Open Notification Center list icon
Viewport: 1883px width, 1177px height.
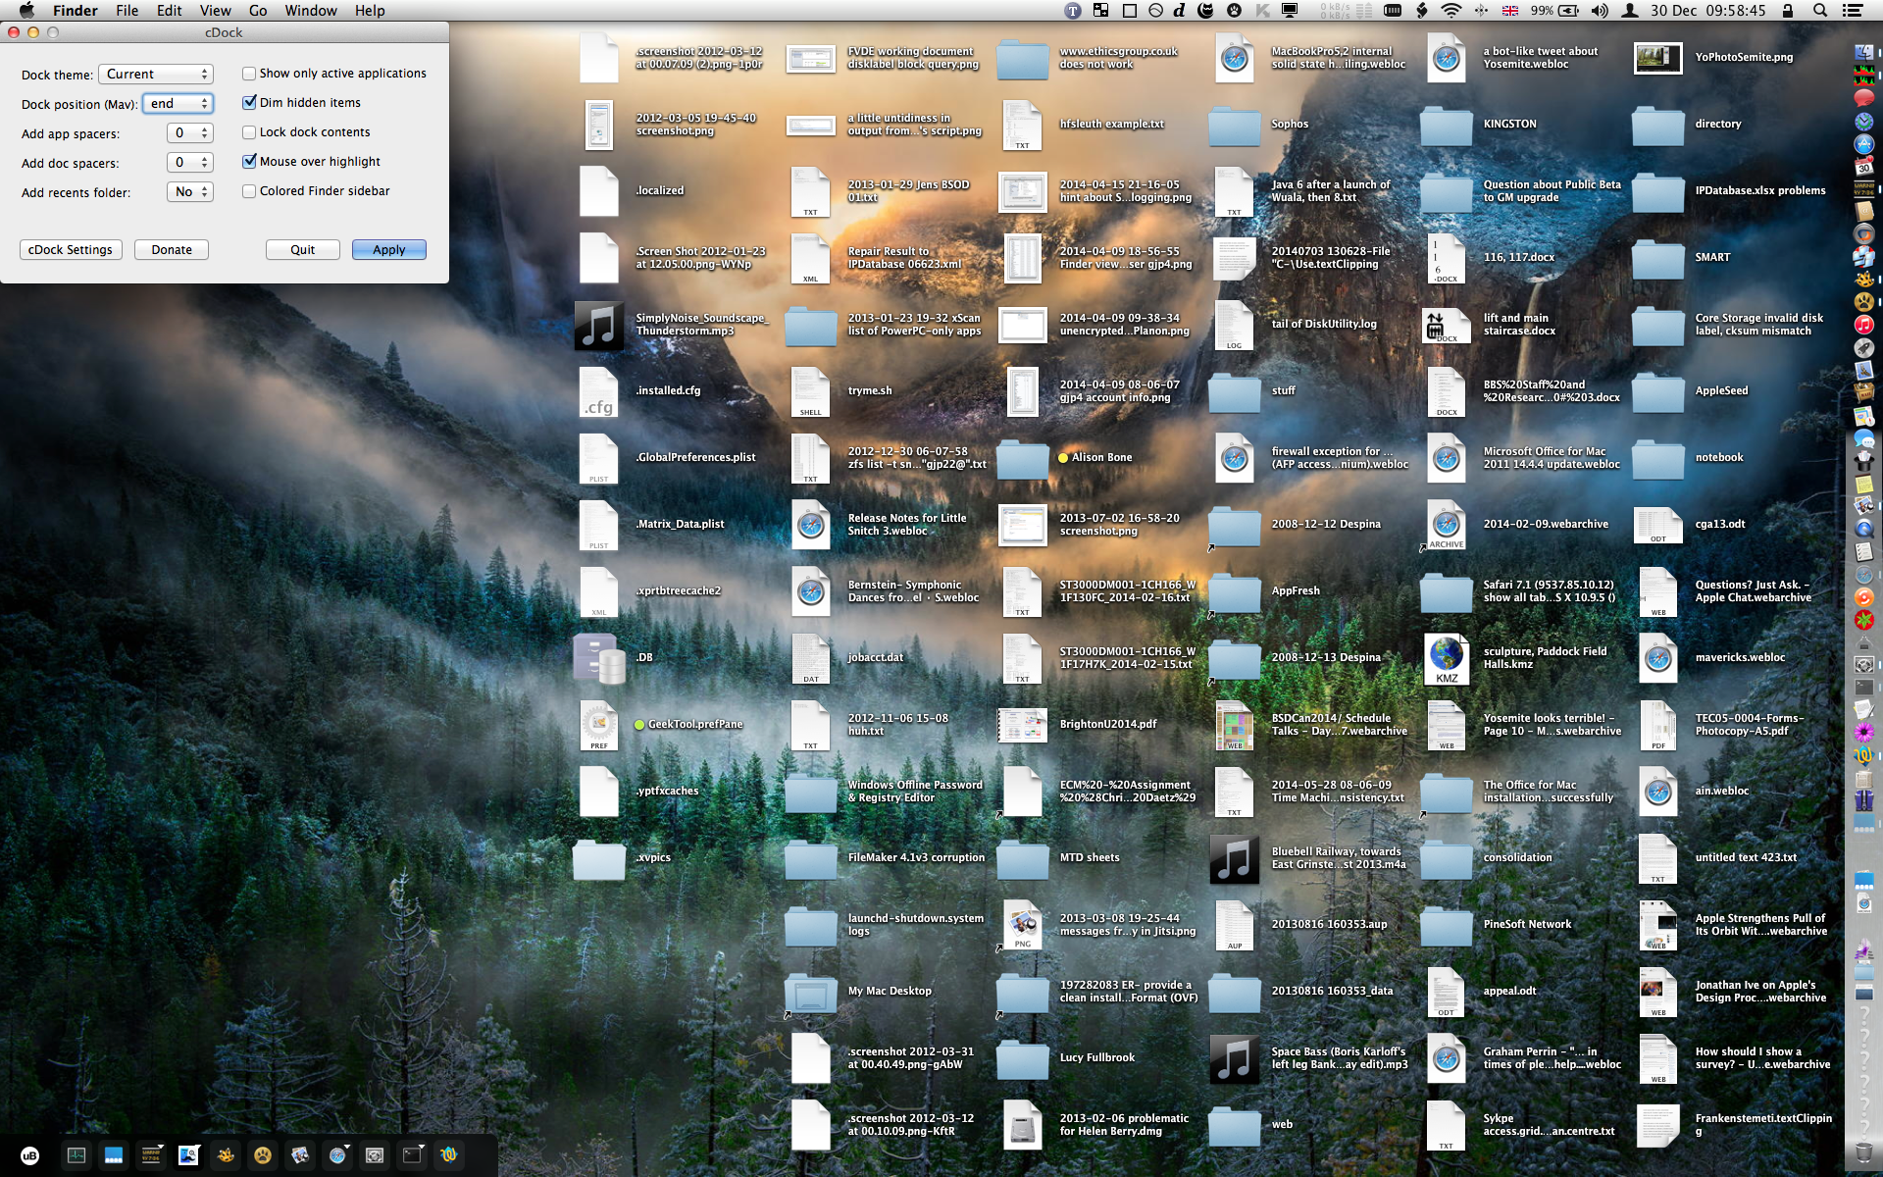[1853, 11]
